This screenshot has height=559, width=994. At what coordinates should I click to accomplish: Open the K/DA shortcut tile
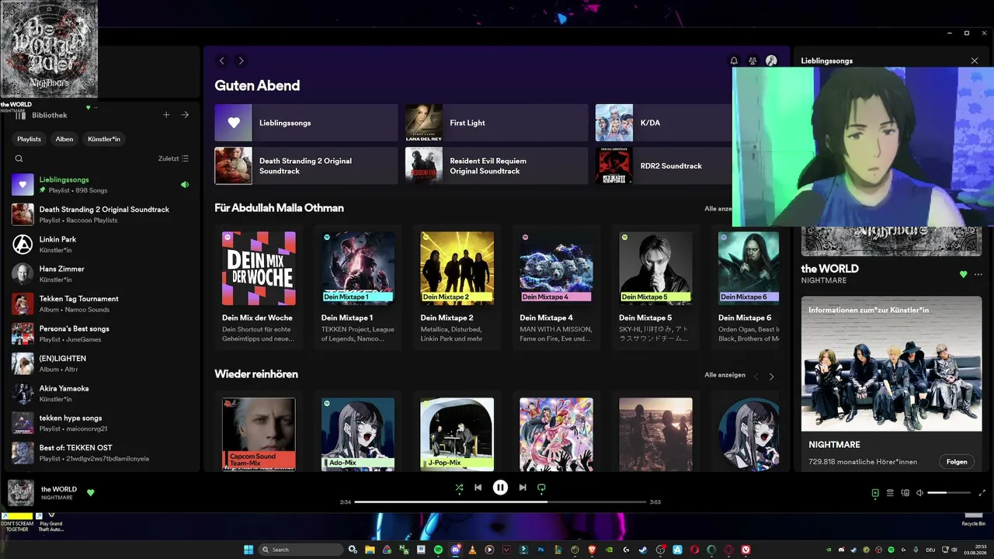tap(664, 123)
